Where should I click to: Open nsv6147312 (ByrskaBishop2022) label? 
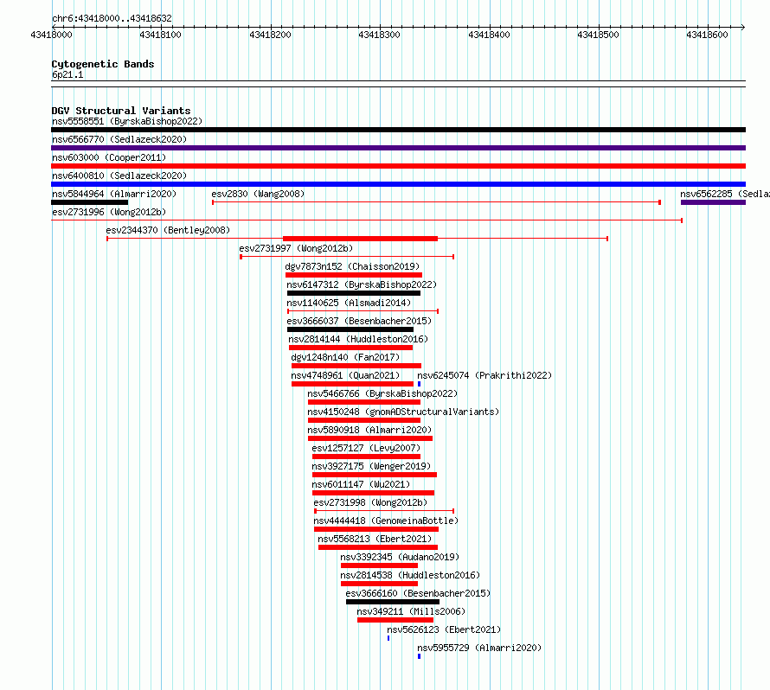(362, 284)
